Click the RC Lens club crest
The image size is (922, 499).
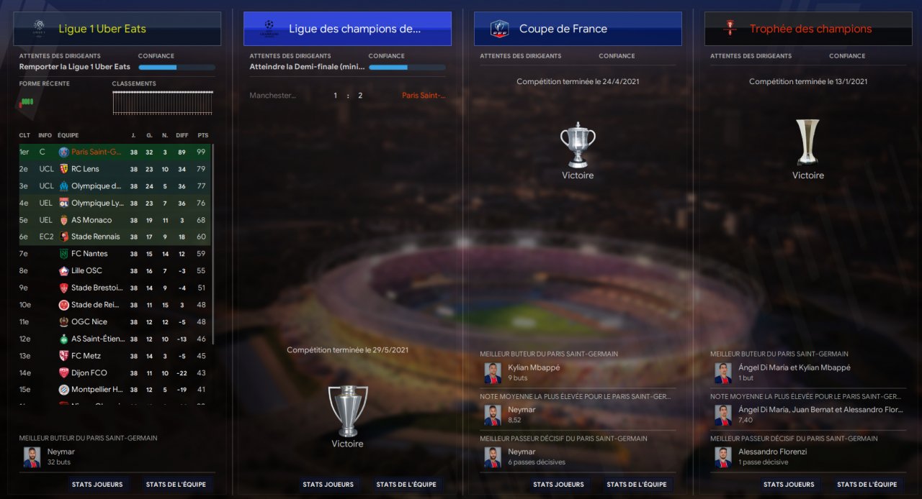point(63,169)
